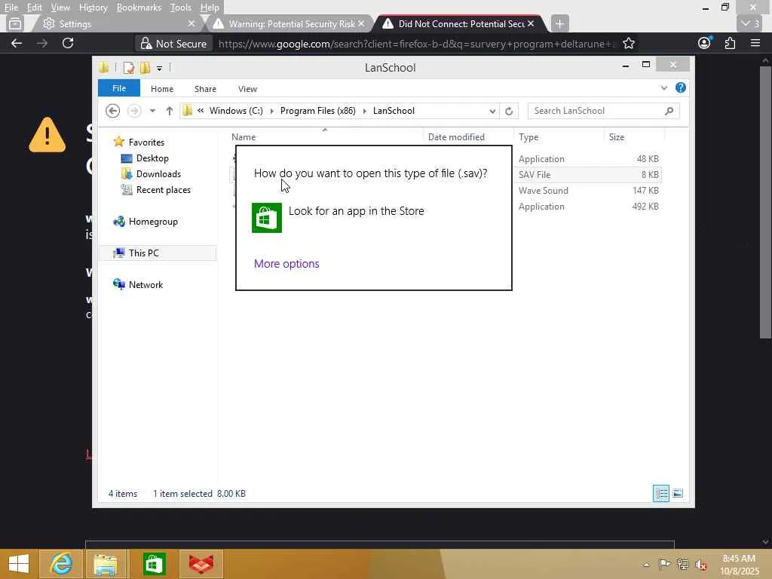
Task: Click the quick access Properties icon
Action: point(128,67)
